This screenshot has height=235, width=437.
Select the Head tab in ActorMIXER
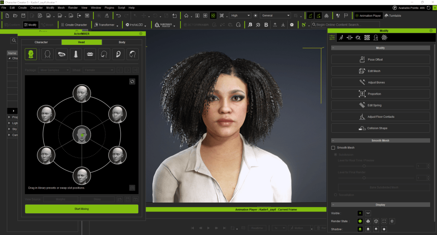[x=82, y=42]
